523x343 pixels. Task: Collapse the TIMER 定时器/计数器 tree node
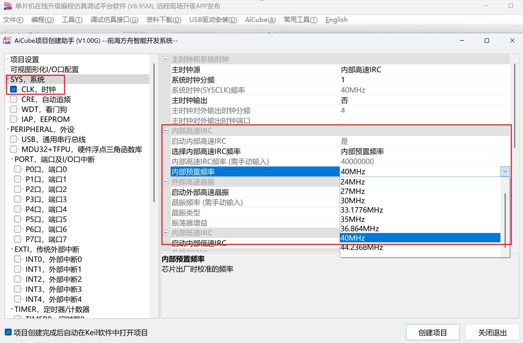(12, 309)
